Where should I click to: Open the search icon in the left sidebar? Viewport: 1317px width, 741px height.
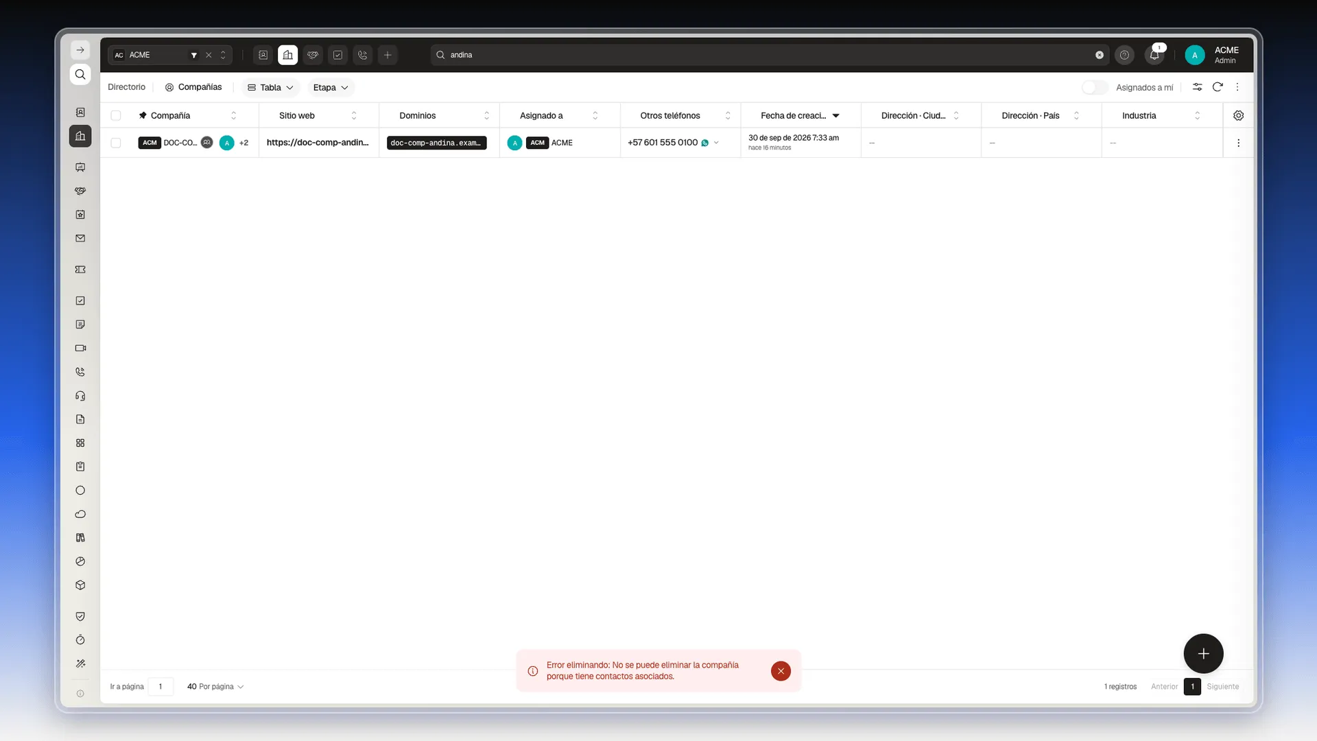pos(80,75)
